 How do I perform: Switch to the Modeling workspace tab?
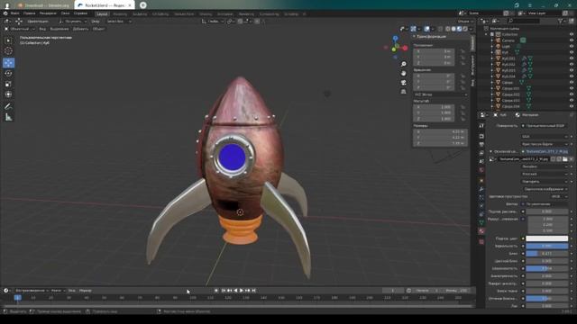(x=120, y=14)
